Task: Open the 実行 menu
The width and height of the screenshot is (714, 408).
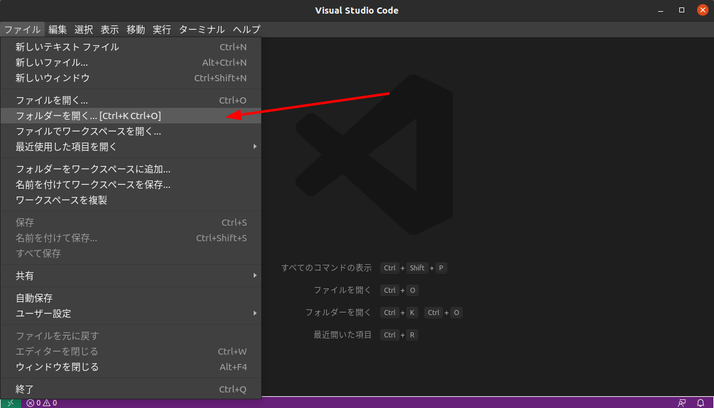Action: 162,30
